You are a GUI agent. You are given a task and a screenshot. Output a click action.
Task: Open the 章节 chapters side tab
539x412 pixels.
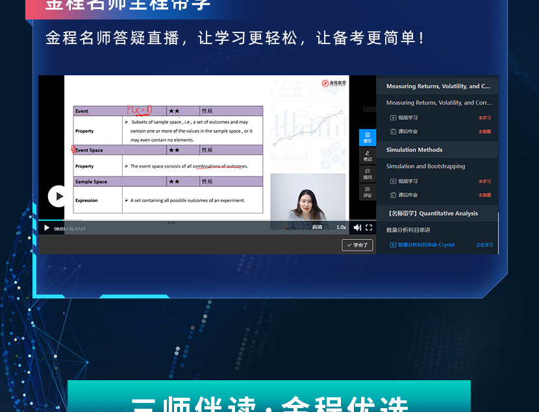click(368, 138)
